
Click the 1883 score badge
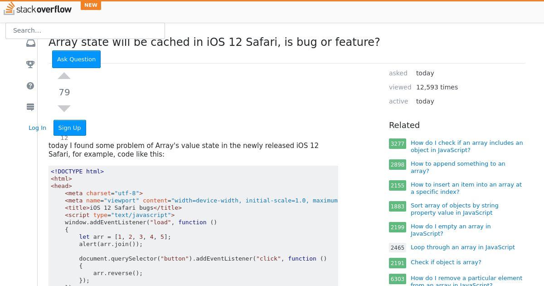pyautogui.click(x=398, y=206)
